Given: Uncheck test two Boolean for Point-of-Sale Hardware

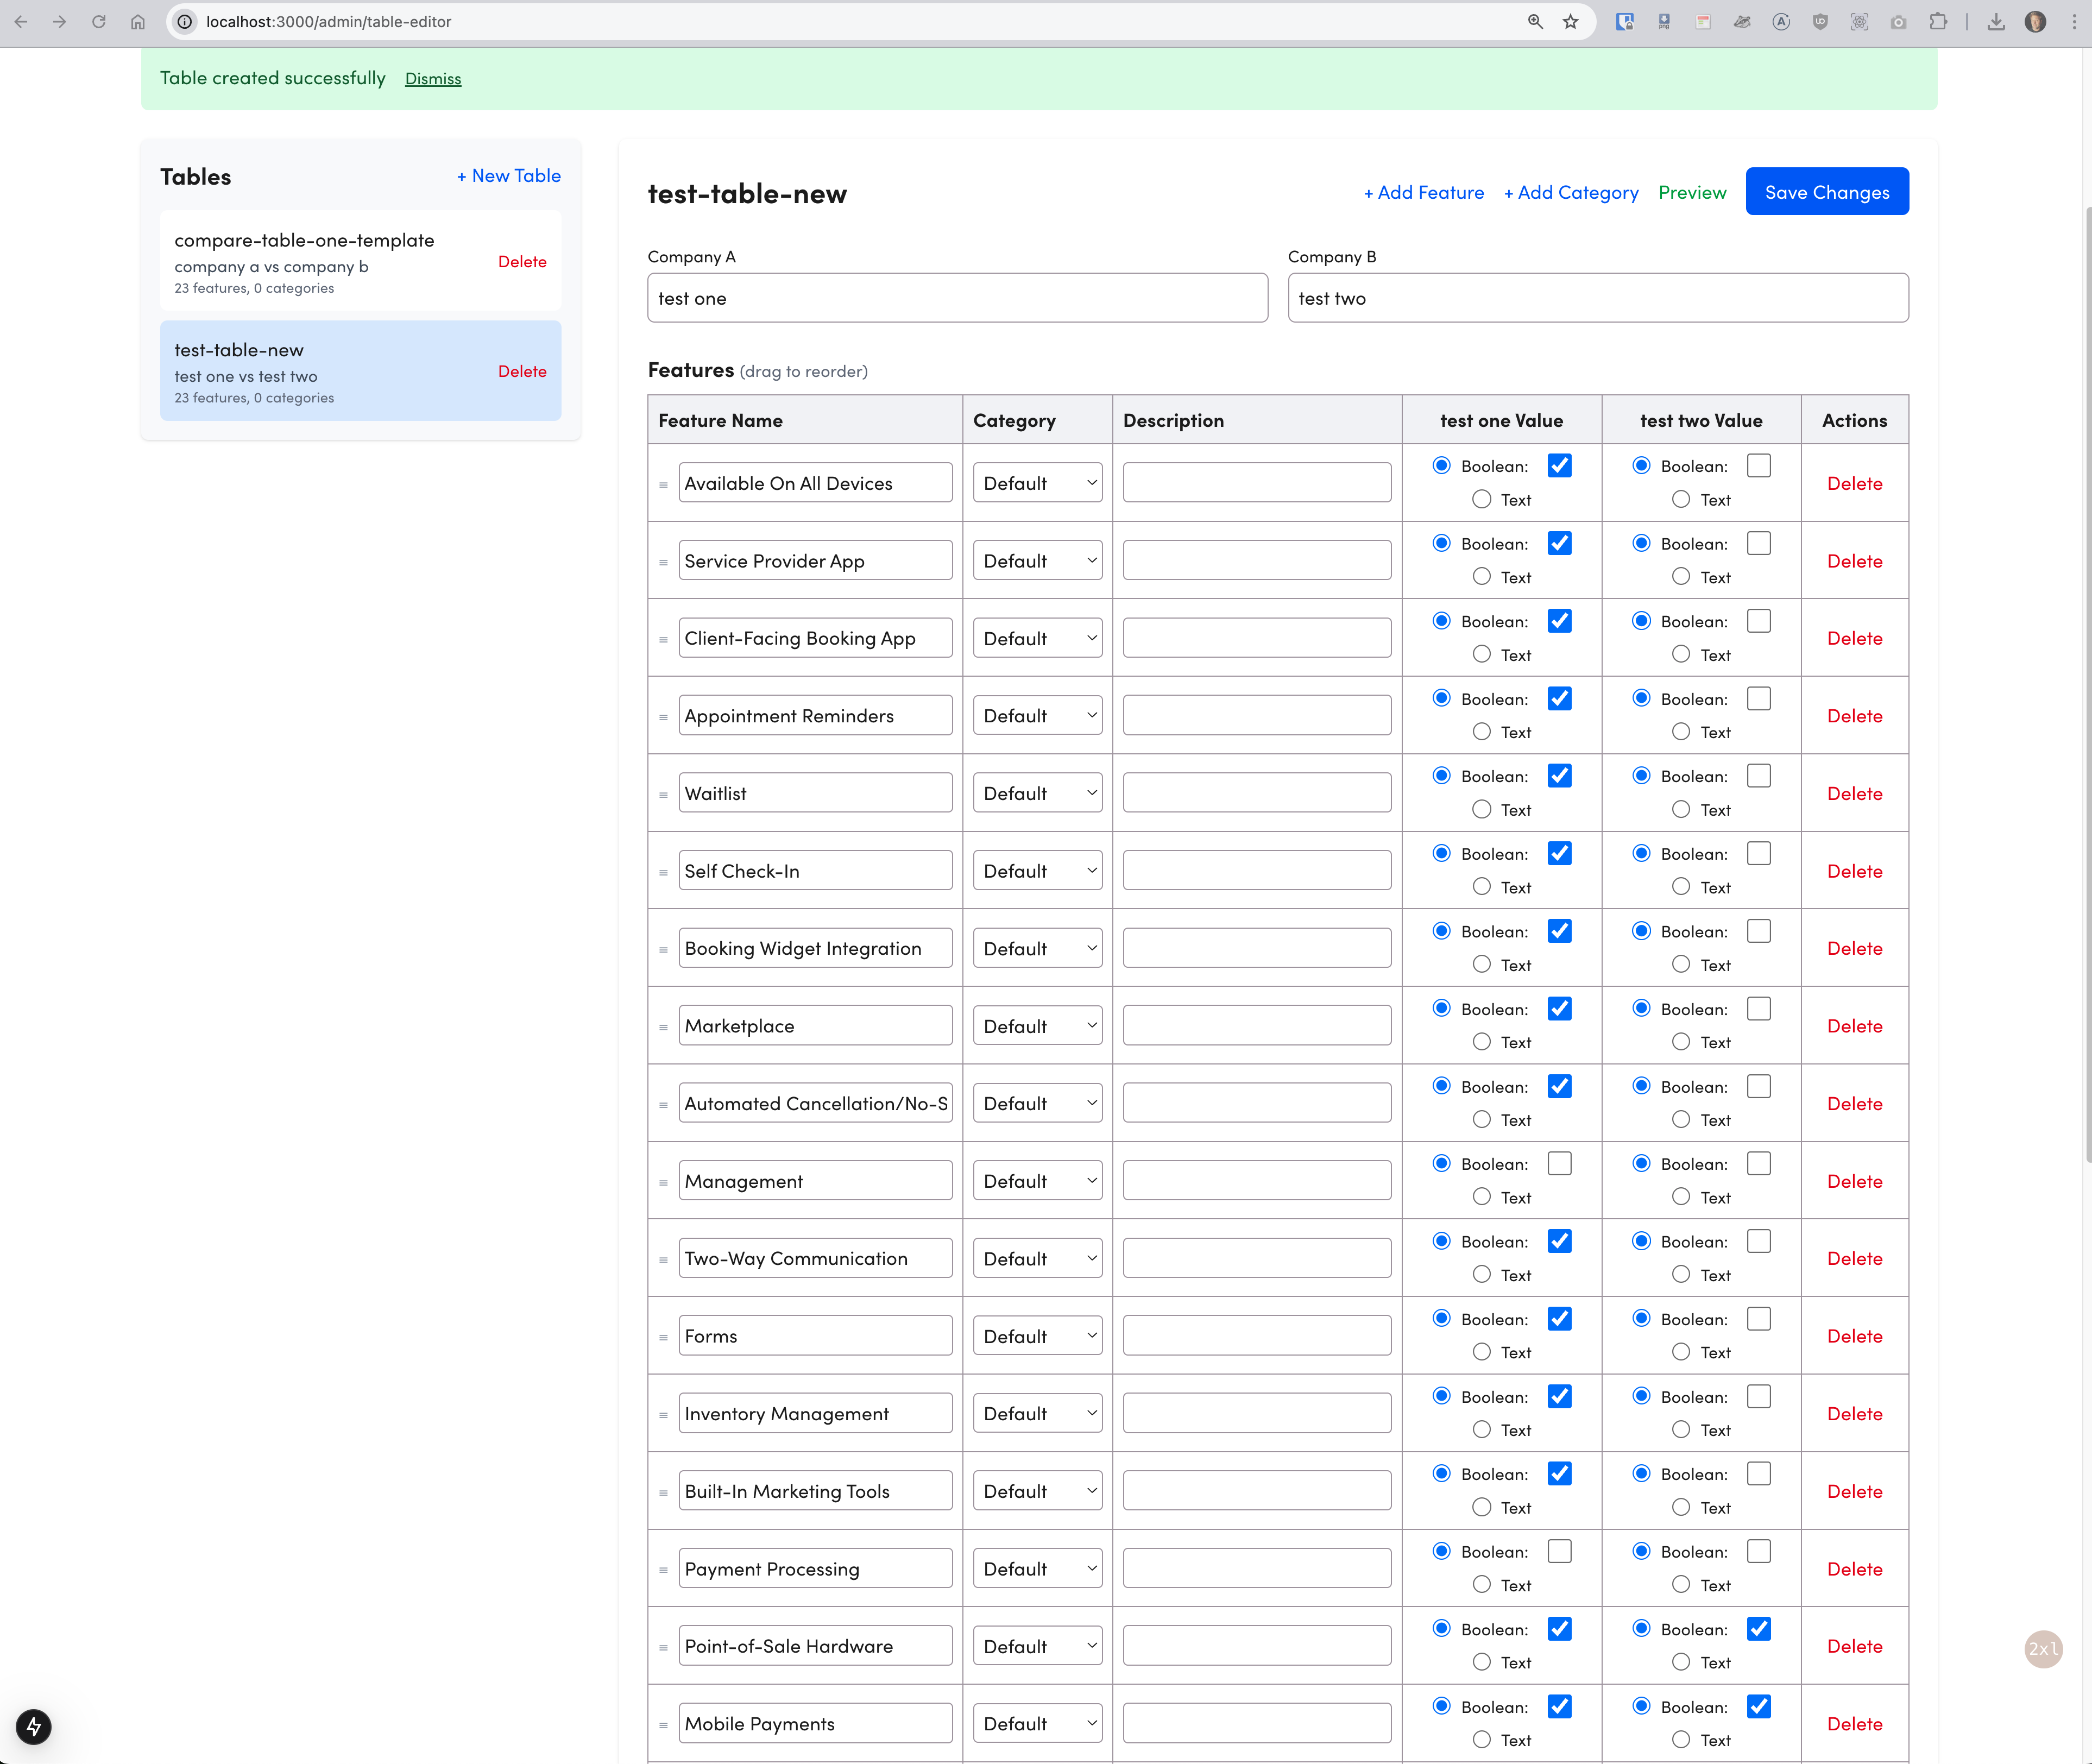Looking at the screenshot, I should click(x=1759, y=1629).
